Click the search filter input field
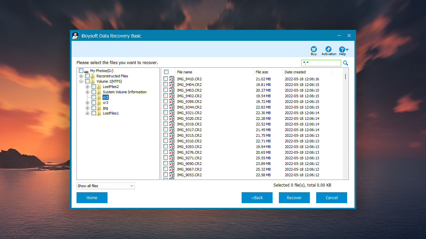426x239 pixels. (321, 63)
